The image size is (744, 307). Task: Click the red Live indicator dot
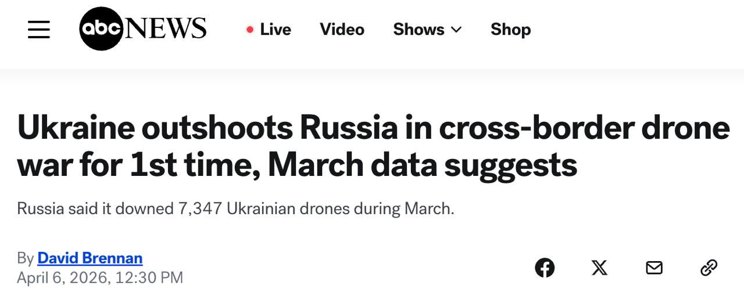click(250, 30)
